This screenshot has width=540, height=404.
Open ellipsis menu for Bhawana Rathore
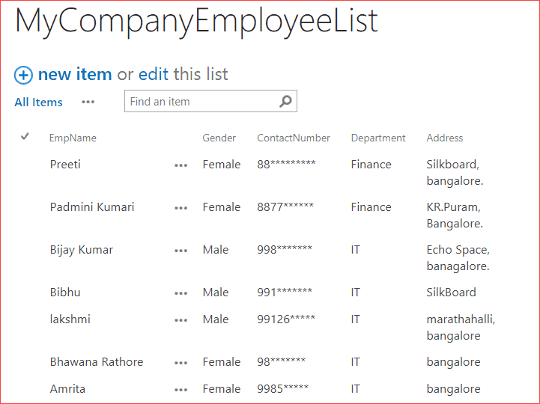(180, 363)
